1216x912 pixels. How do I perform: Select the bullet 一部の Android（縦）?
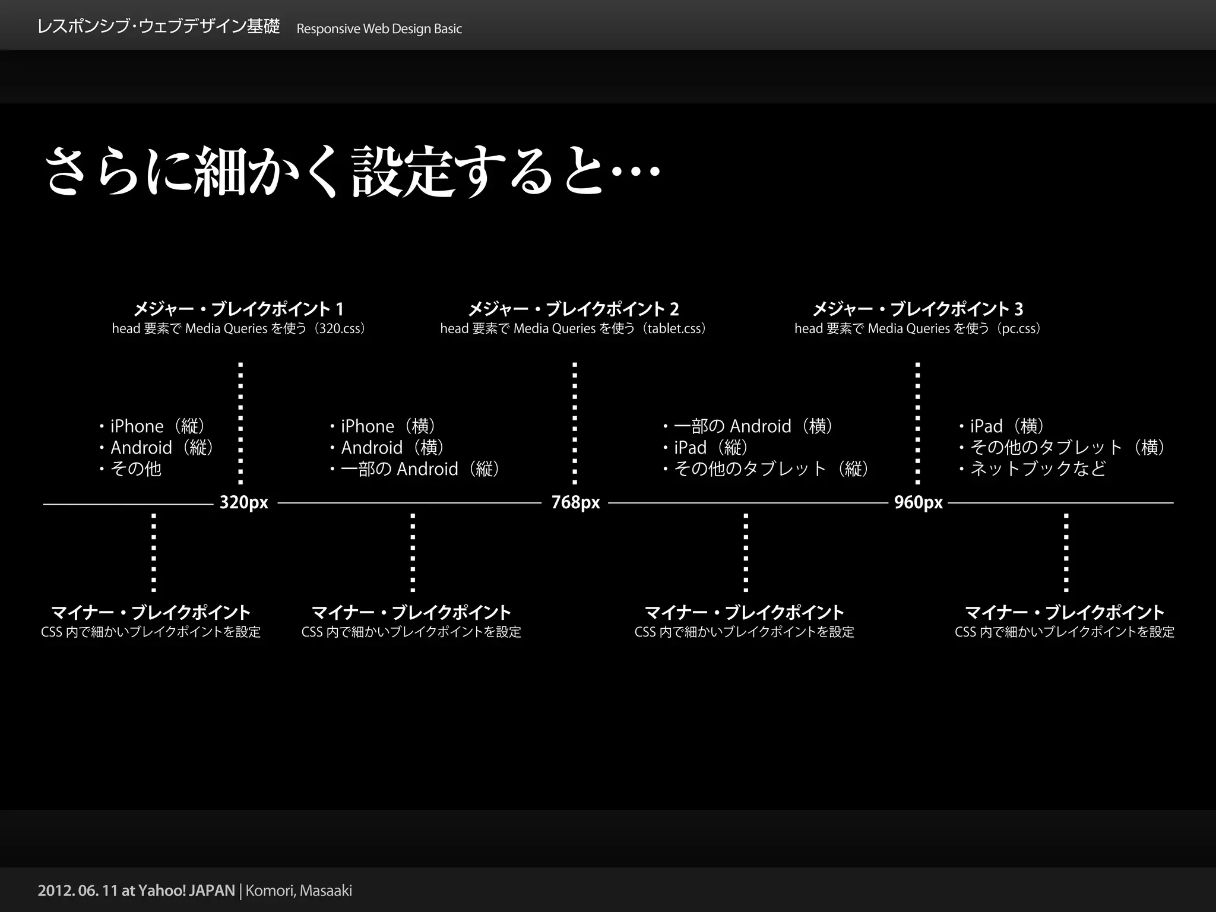[x=416, y=469]
